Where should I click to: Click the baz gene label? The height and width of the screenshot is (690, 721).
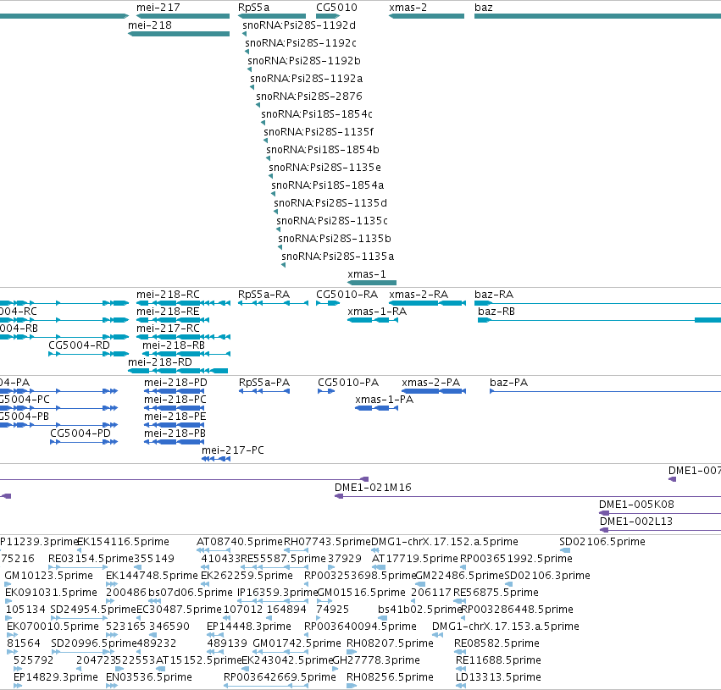coord(484,8)
